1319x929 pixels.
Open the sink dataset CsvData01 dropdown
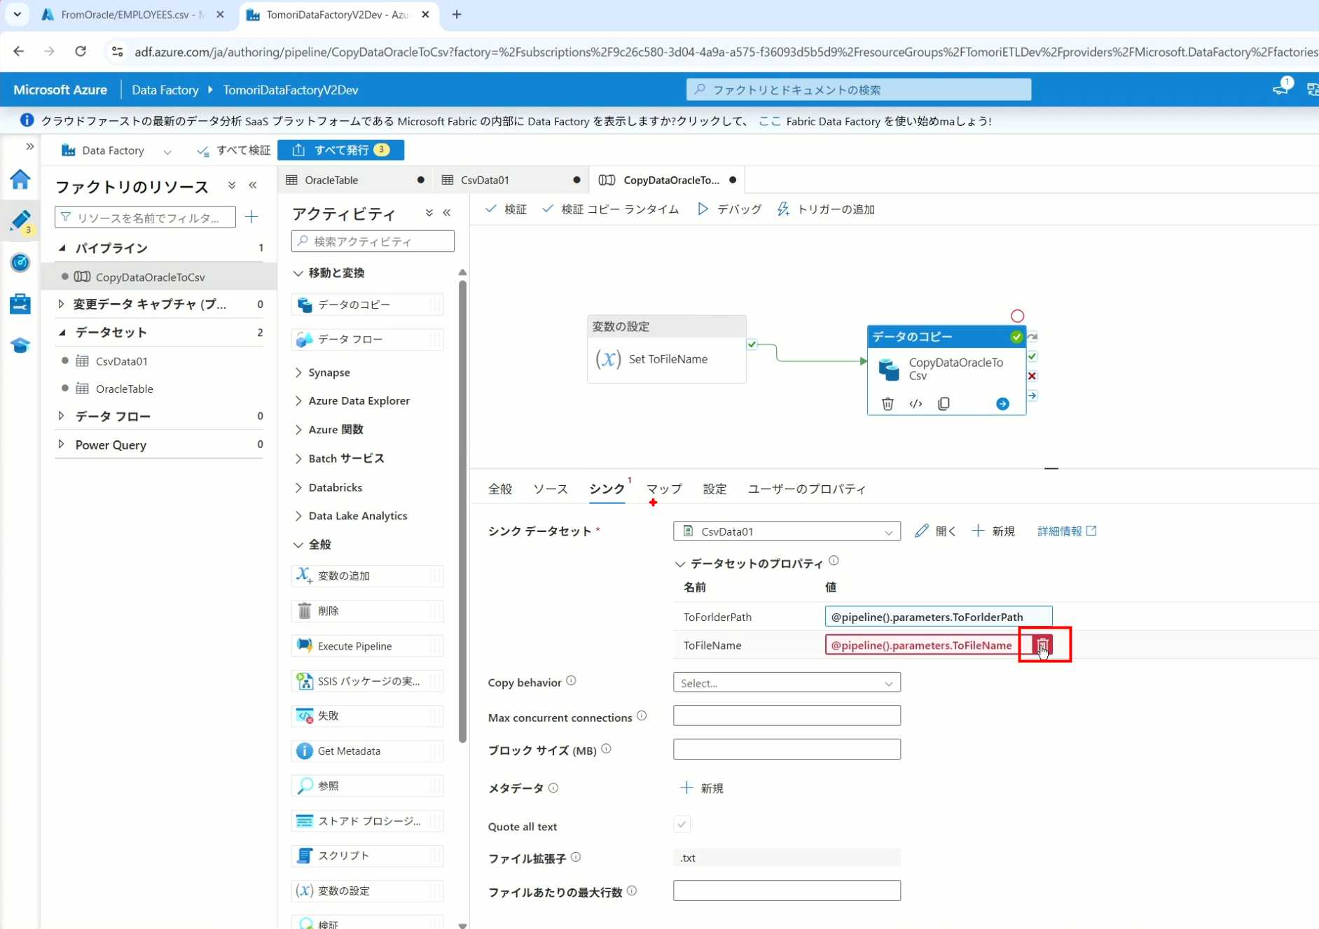(x=786, y=531)
